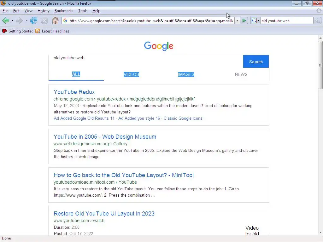Click in the Google page search field
Screen dimensions: 323x242
pyautogui.click(x=146, y=61)
